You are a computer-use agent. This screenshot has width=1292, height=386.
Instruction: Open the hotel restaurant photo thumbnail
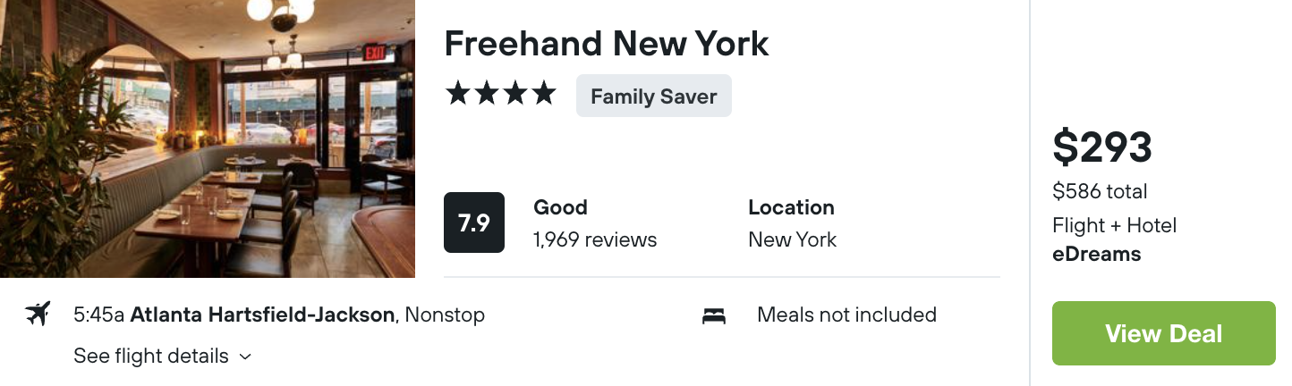tap(208, 138)
